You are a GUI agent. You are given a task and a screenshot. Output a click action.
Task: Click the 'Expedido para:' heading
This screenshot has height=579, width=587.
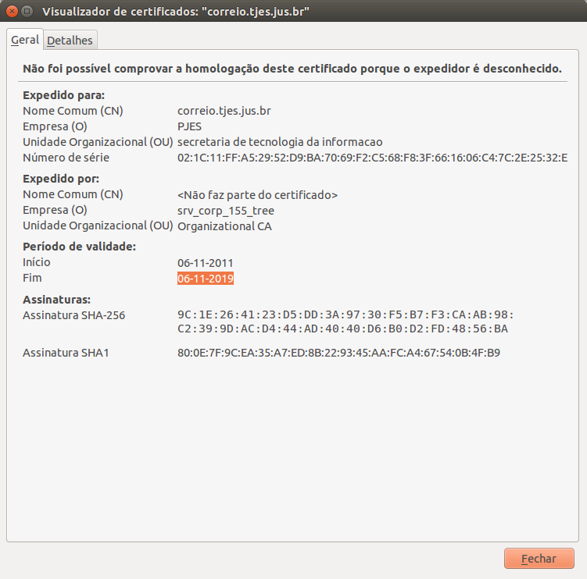pos(63,95)
